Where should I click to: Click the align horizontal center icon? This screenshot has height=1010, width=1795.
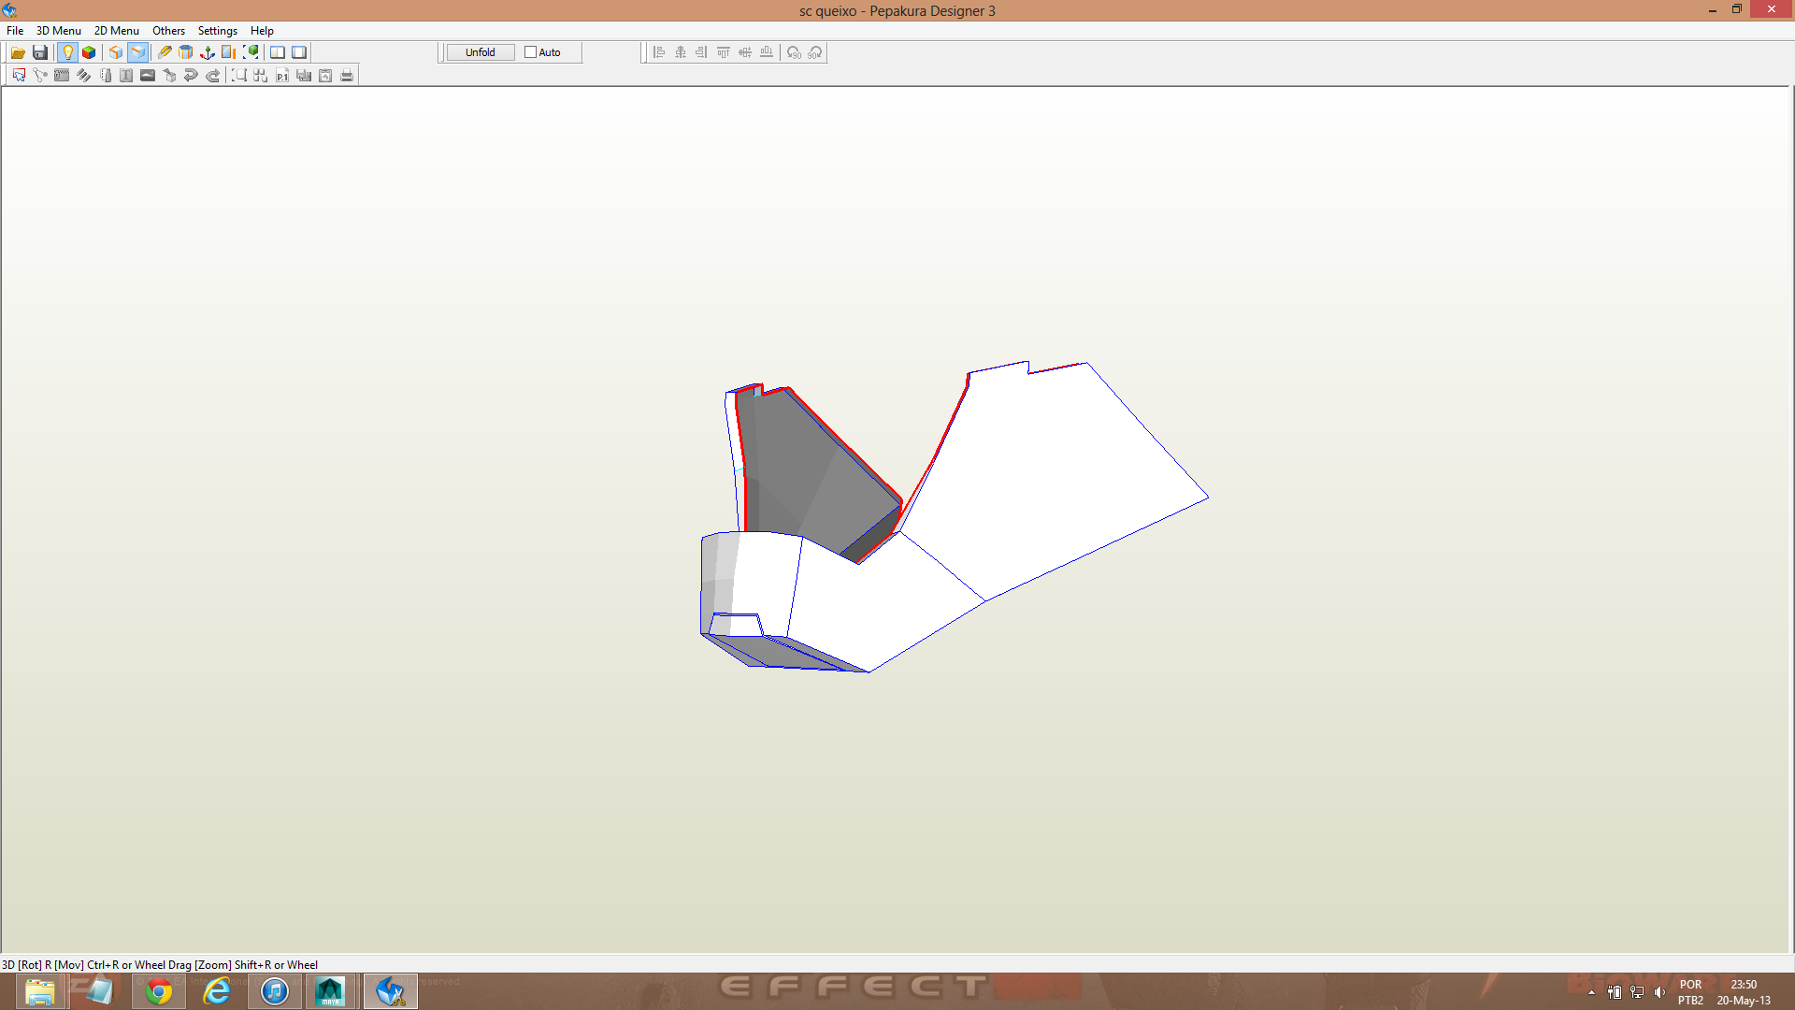tap(681, 52)
